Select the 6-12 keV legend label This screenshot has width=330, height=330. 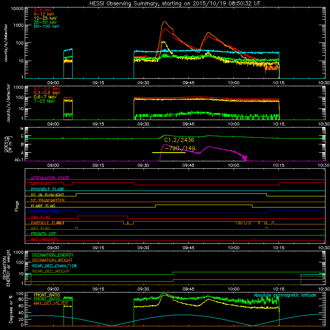pyautogui.click(x=44, y=14)
